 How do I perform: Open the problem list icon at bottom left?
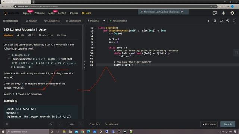(7, 124)
